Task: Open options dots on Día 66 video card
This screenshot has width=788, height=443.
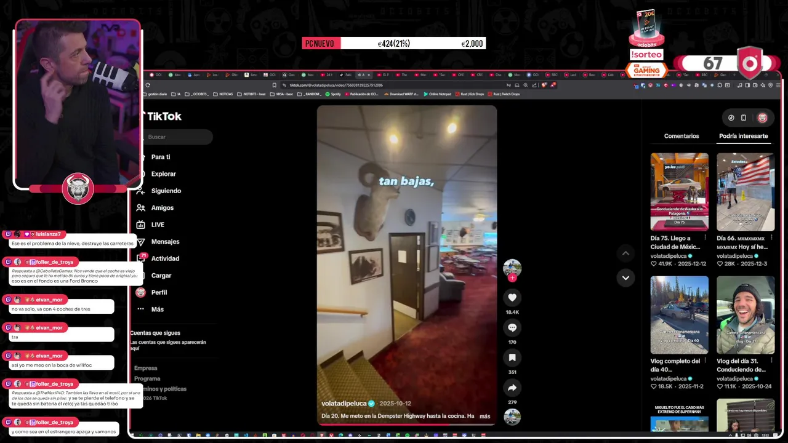Action: (x=771, y=237)
